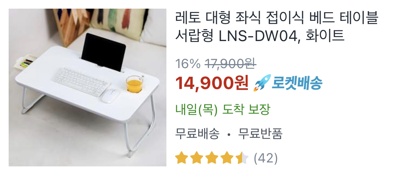Select the second title line 서랍형 LNS-DW04, 화이트

coord(260,36)
